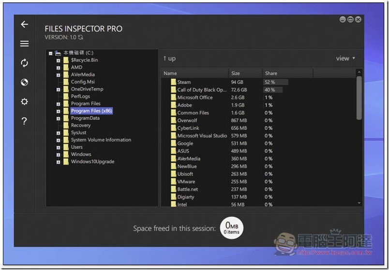The height and width of the screenshot is (270, 389).
Task: Select Users in the folder tree
Action: tap(76, 147)
